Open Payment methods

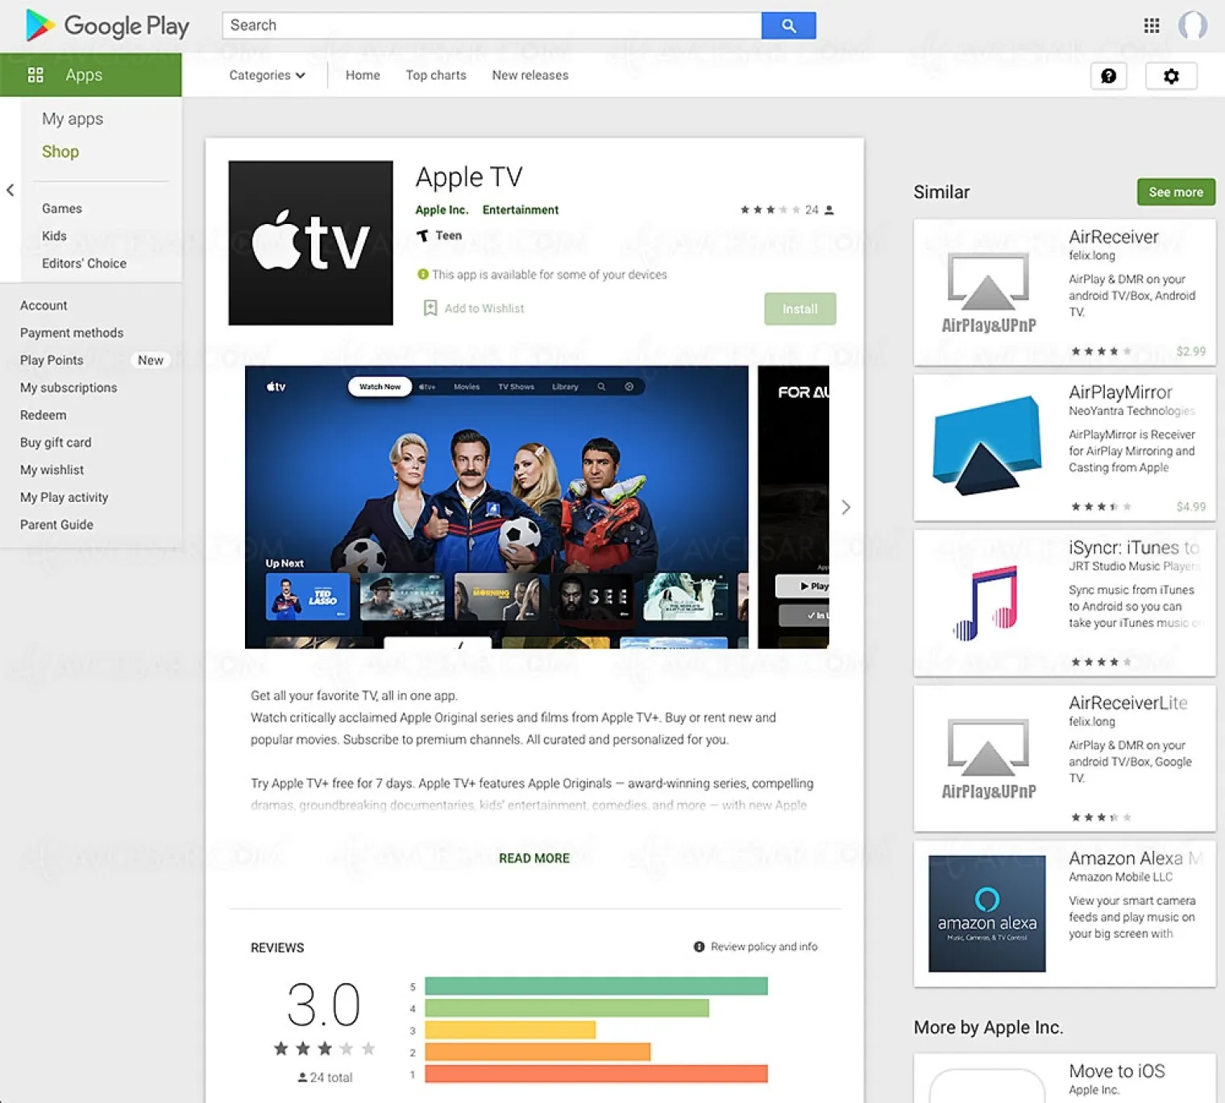[72, 333]
